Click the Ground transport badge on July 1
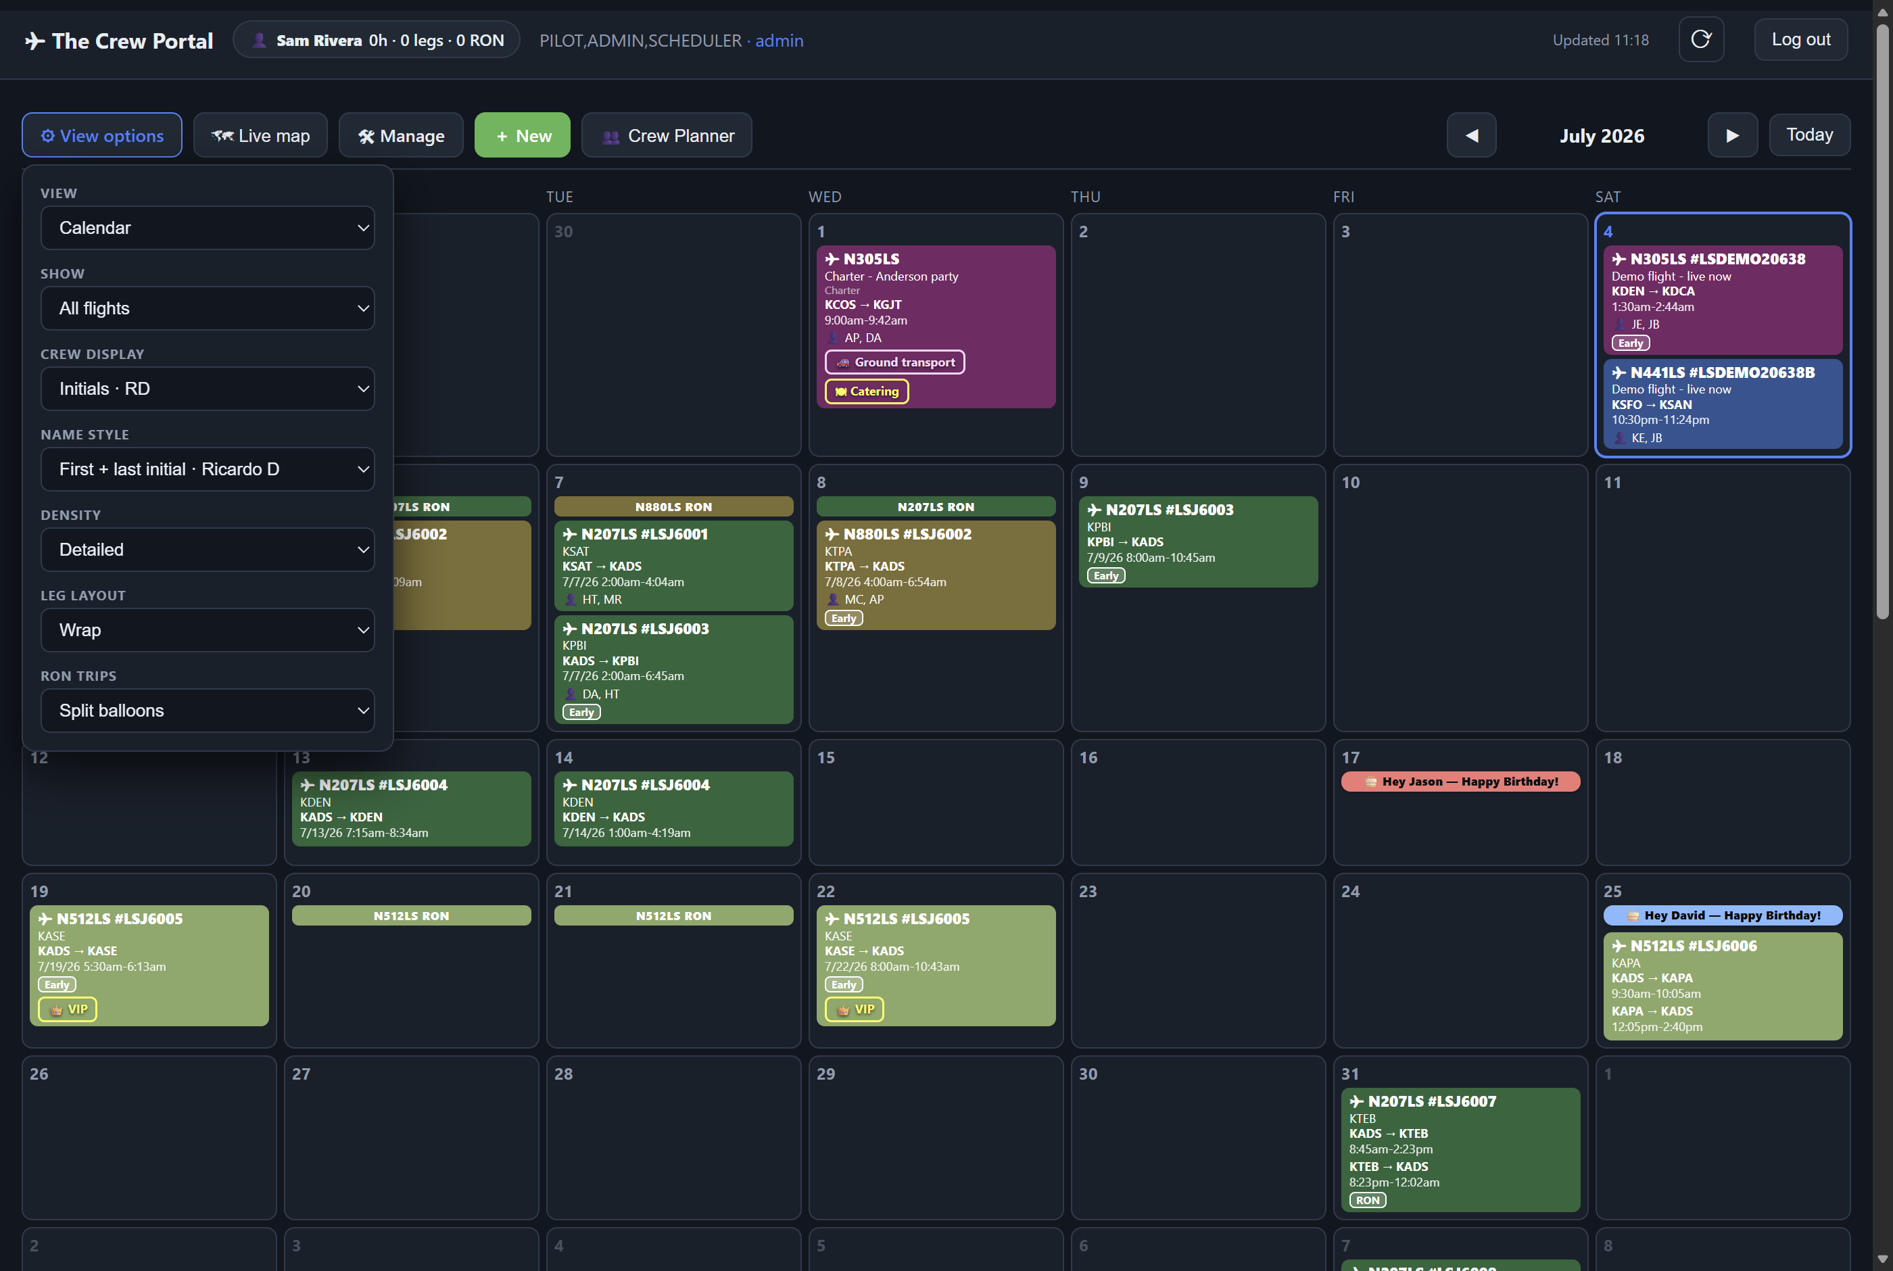Image resolution: width=1893 pixels, height=1271 pixels. [x=894, y=362]
